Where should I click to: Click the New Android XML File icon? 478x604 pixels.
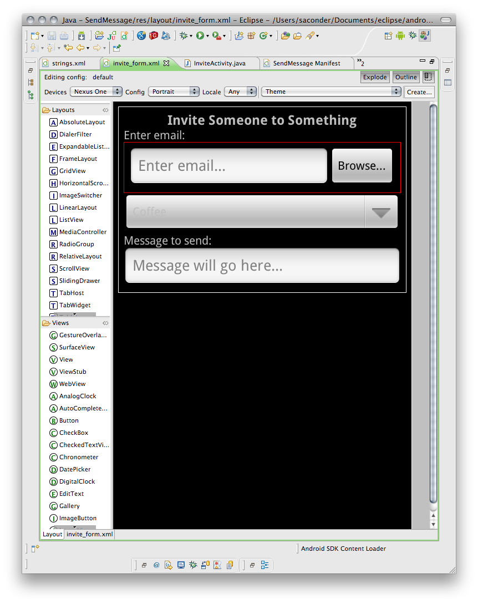tap(124, 36)
